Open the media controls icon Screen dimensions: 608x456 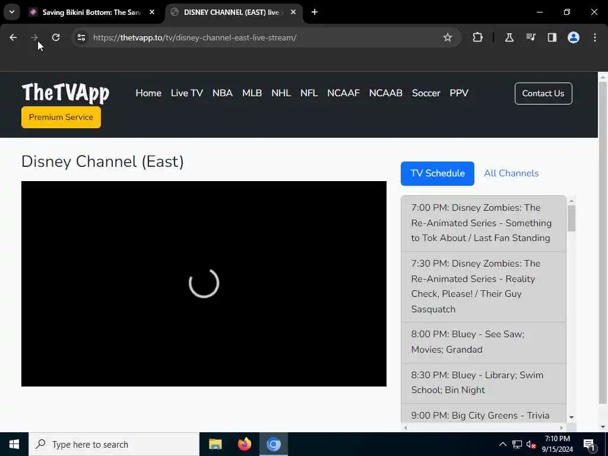click(x=531, y=37)
